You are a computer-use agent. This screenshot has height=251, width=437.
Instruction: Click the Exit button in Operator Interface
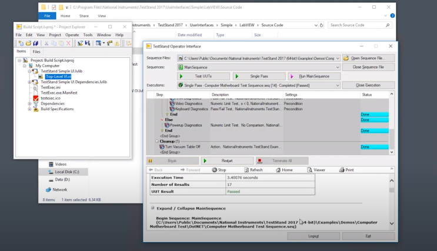(368, 236)
